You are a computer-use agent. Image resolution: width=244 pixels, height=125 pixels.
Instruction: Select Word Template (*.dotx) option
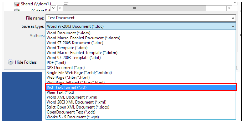[67, 48]
